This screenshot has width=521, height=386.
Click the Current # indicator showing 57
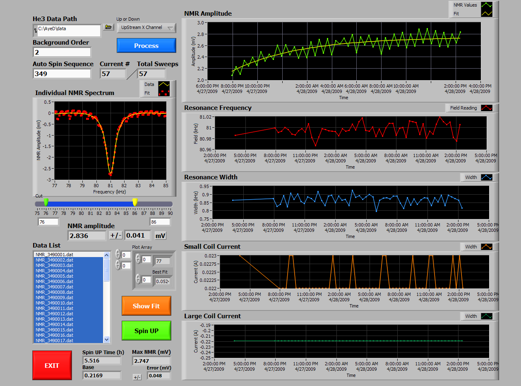coord(113,74)
